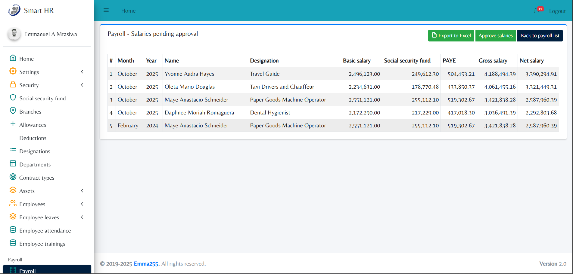Open Allowances in the sidebar
The height and width of the screenshot is (274, 573).
click(33, 125)
